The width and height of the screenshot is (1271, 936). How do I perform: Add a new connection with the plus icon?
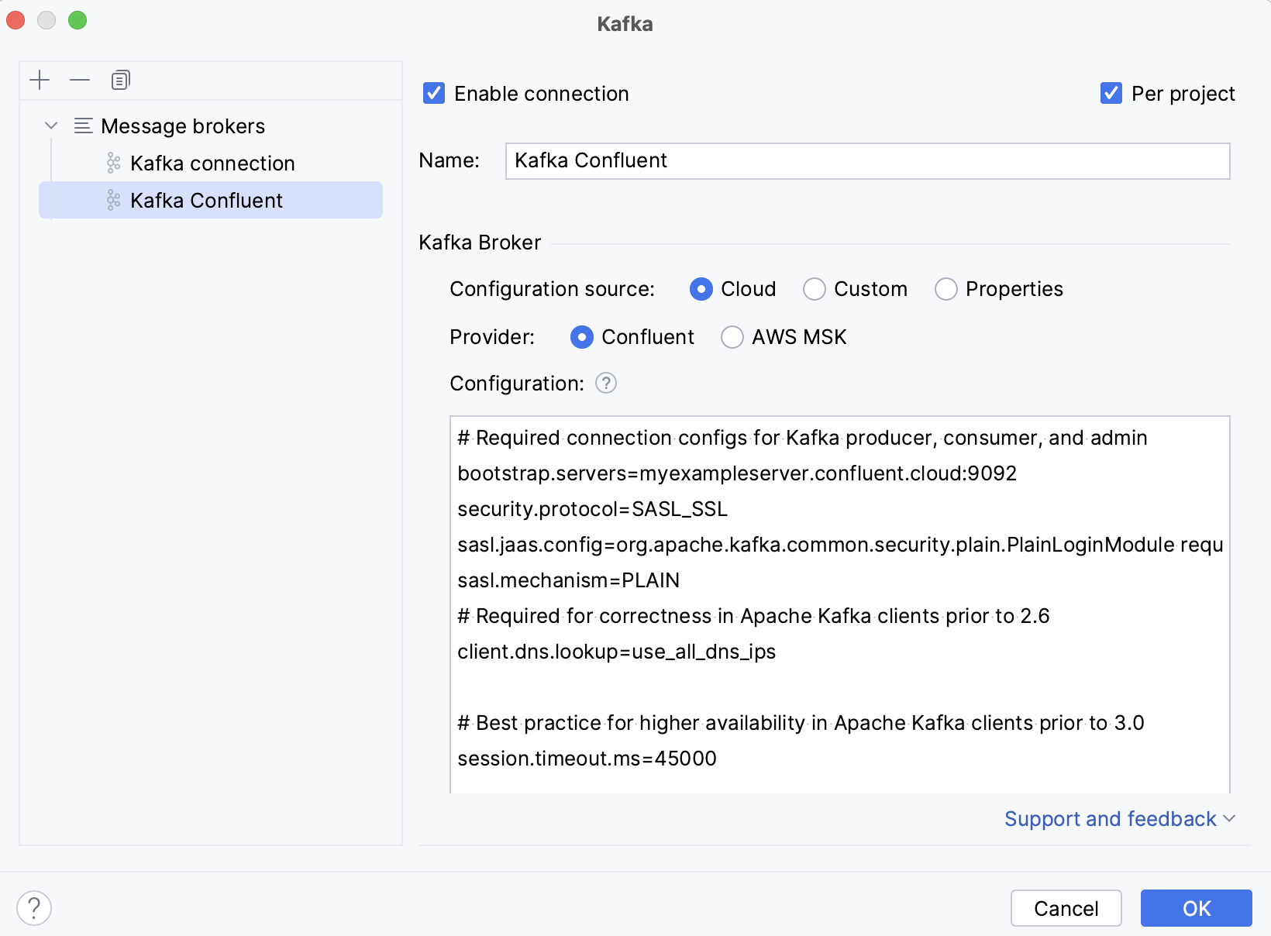click(40, 80)
